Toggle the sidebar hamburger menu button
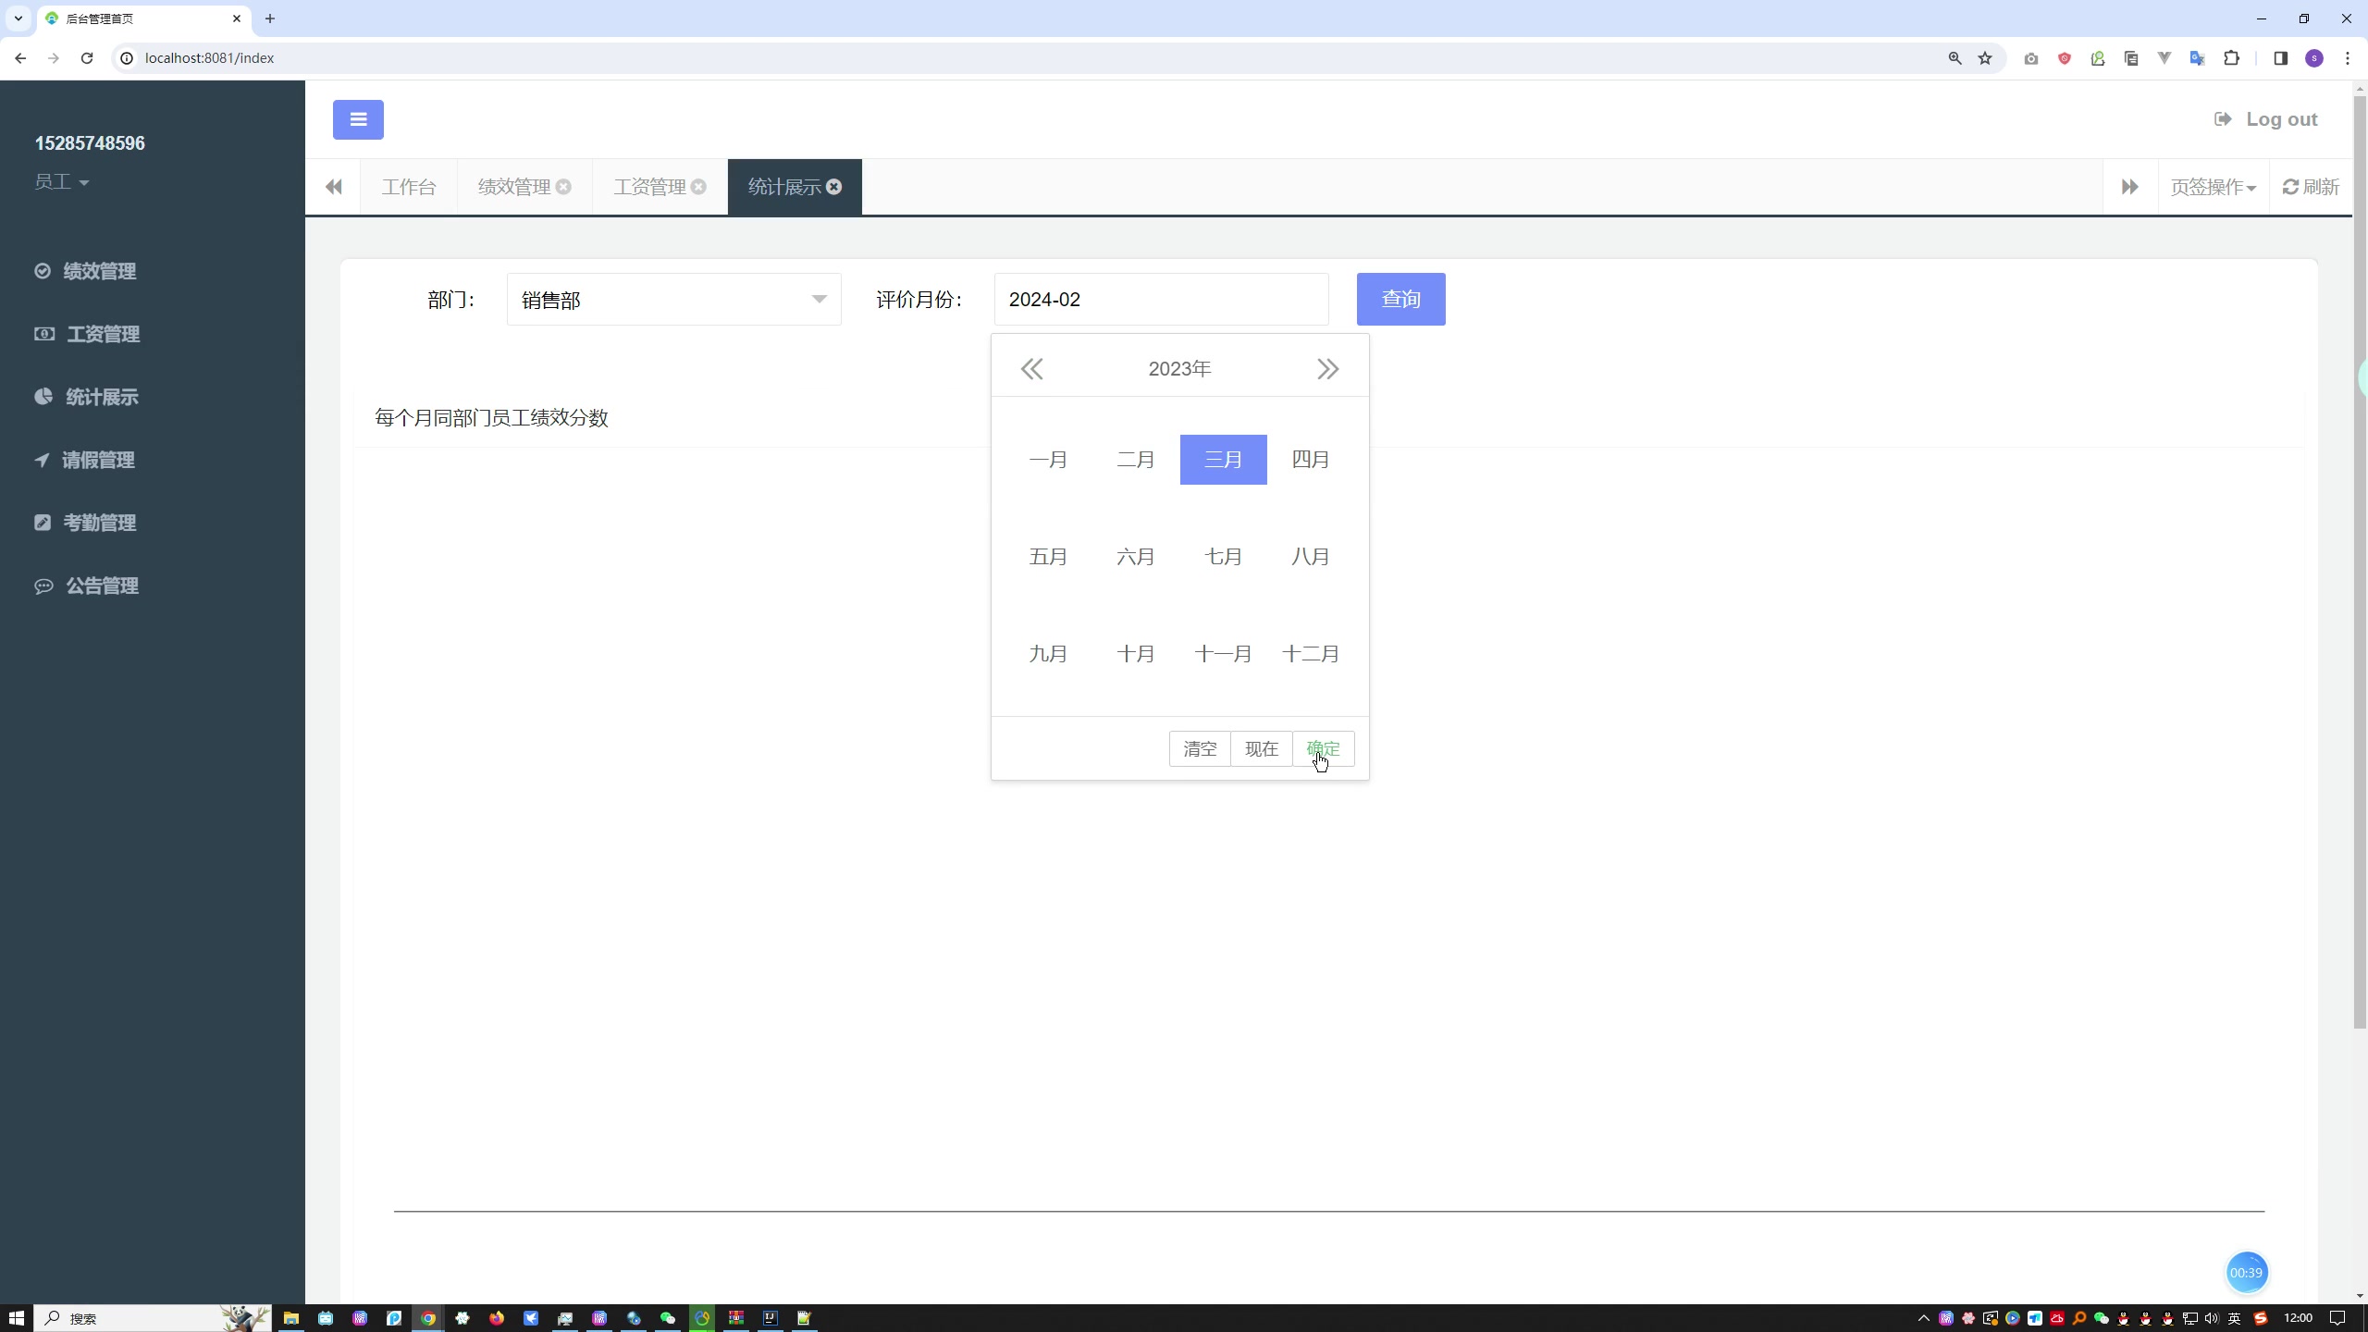Image resolution: width=2368 pixels, height=1332 pixels. [358, 119]
